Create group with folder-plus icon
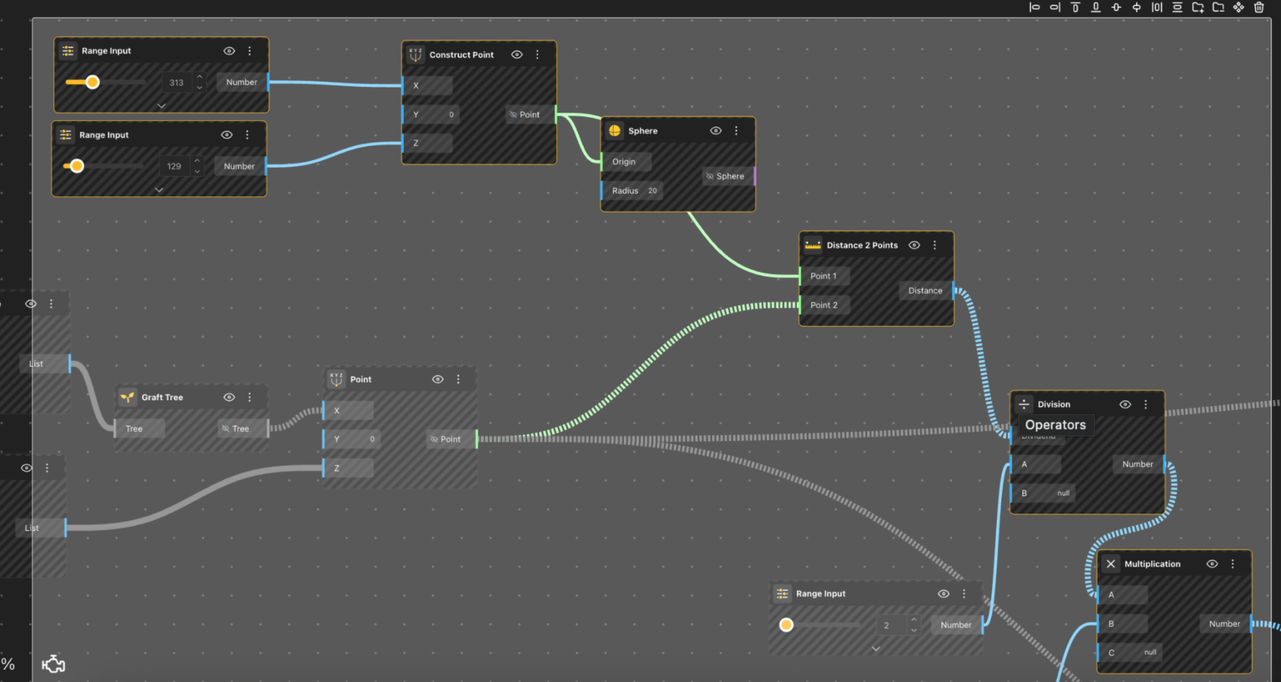Screen dimensions: 1281x682 1197,7
